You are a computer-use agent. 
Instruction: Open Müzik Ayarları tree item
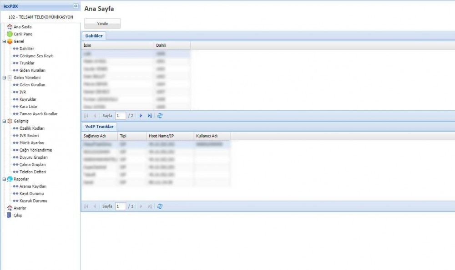click(32, 142)
